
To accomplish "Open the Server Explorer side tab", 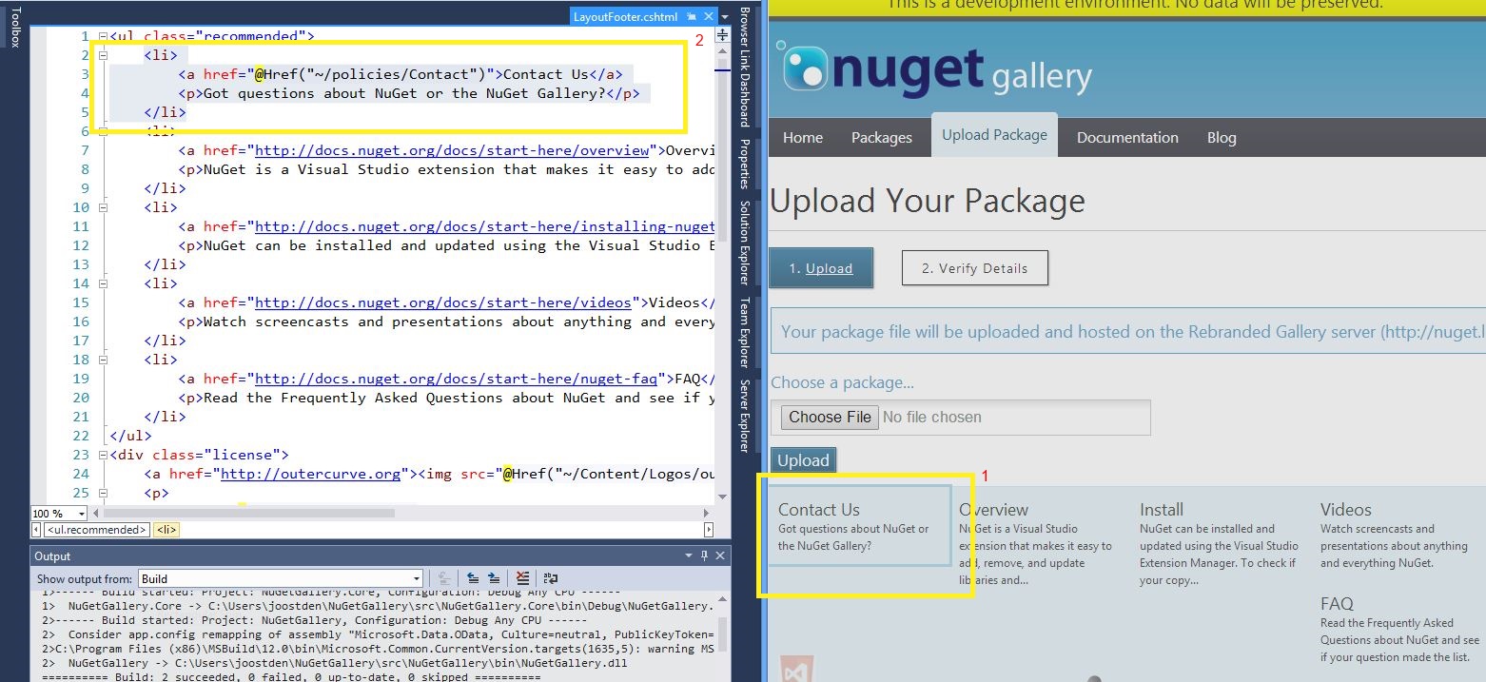I will point(746,415).
